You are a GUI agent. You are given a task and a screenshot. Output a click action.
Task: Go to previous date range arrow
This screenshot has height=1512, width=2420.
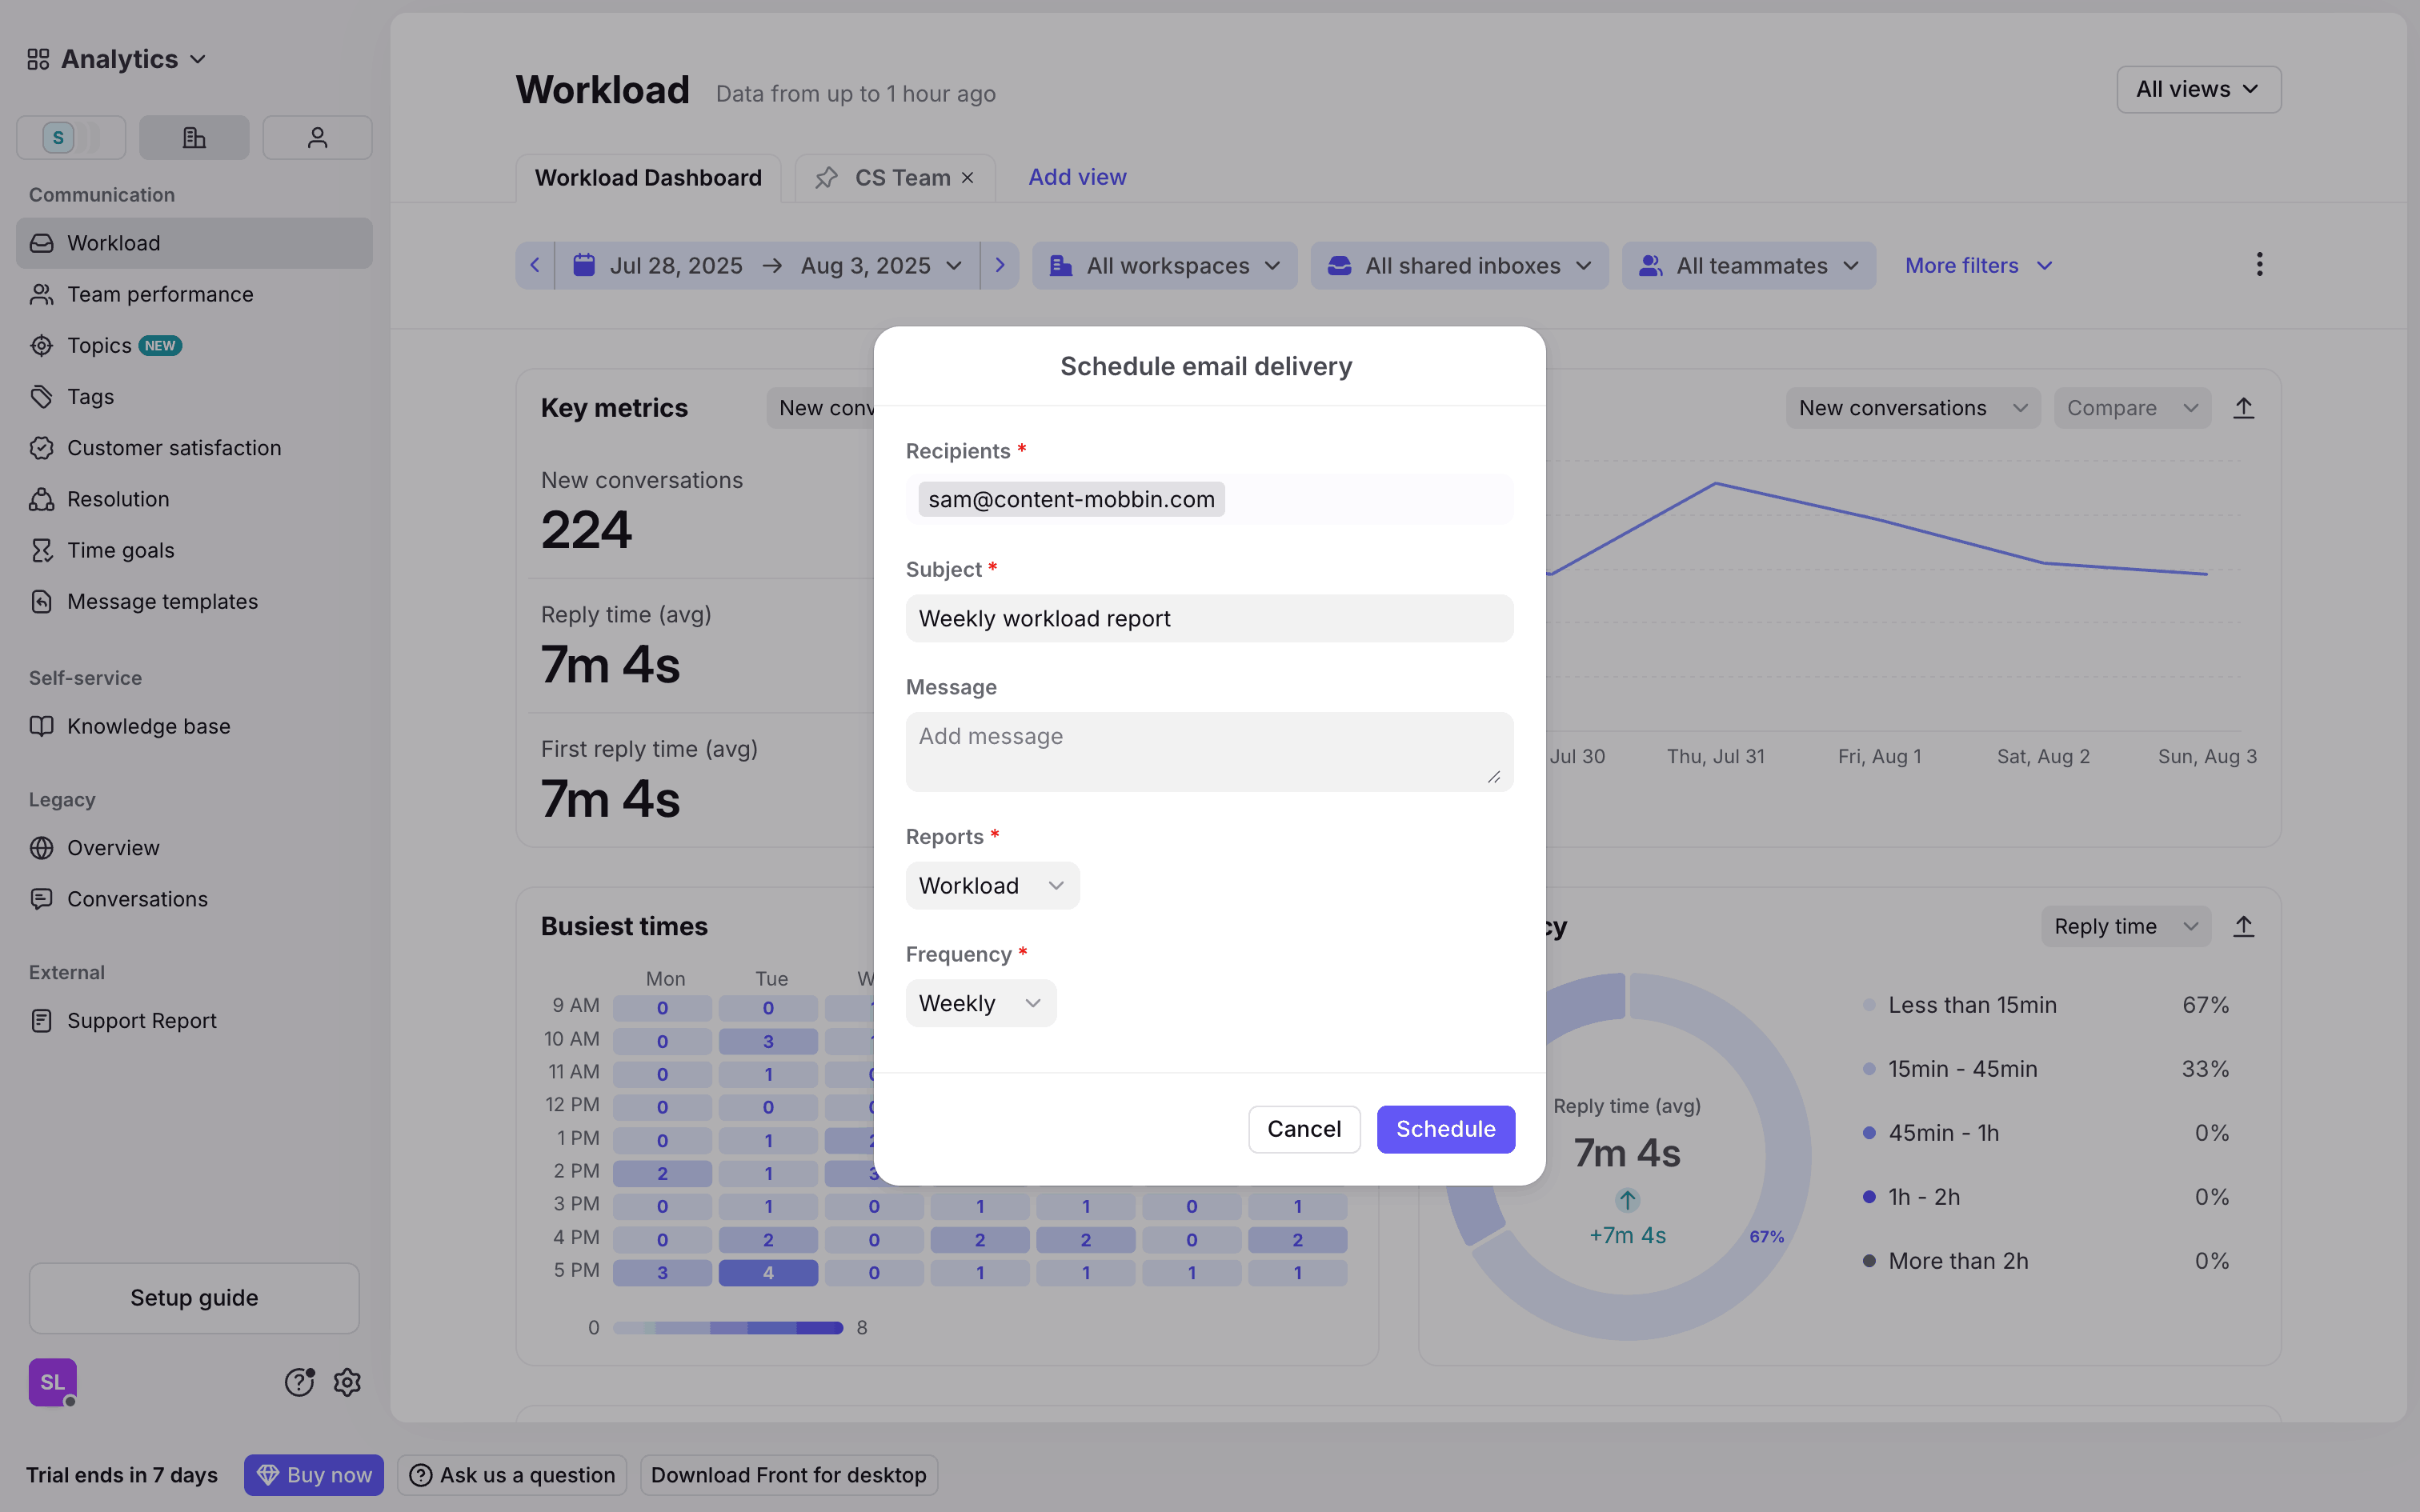(x=535, y=265)
